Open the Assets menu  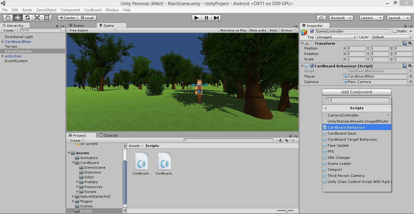(x=27, y=10)
